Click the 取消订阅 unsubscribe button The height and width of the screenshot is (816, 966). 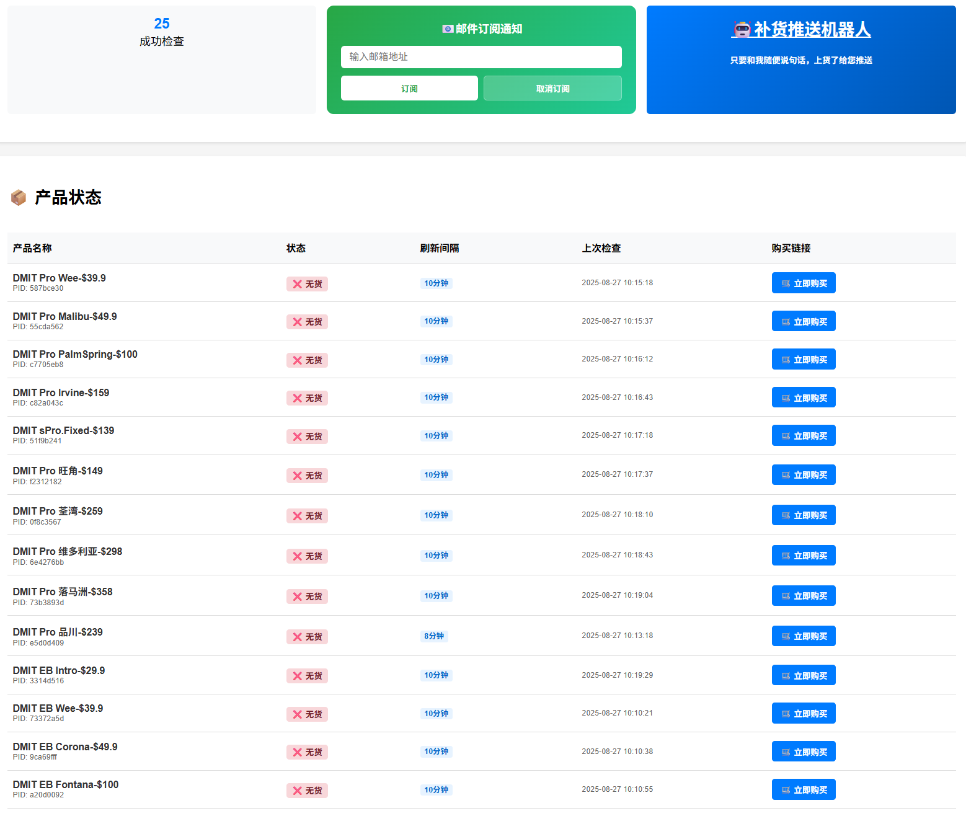[x=552, y=88]
